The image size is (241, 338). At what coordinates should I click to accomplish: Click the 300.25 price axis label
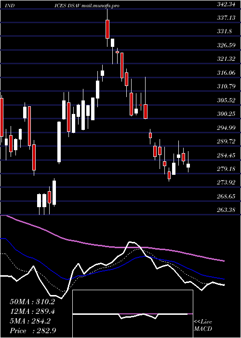click(x=226, y=114)
